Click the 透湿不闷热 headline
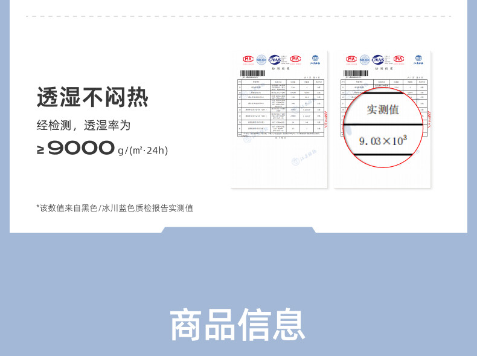477x356 pixels. click(92, 97)
